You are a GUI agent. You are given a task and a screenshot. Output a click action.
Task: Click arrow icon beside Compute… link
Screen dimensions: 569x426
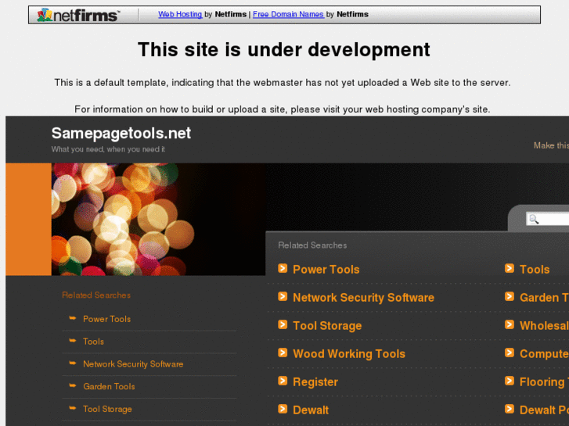[510, 353]
